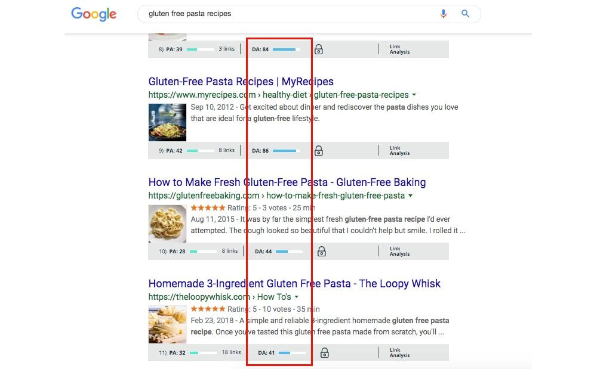Image resolution: width=597 pixels, height=369 pixels.
Task: Expand the dropdown arrow after myrecipes.com URL
Action: [414, 95]
